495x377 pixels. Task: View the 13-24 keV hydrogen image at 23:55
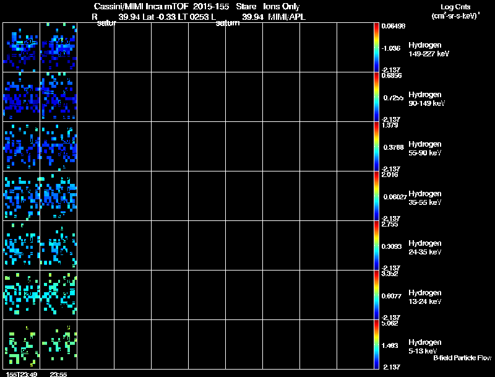[x=58, y=295]
